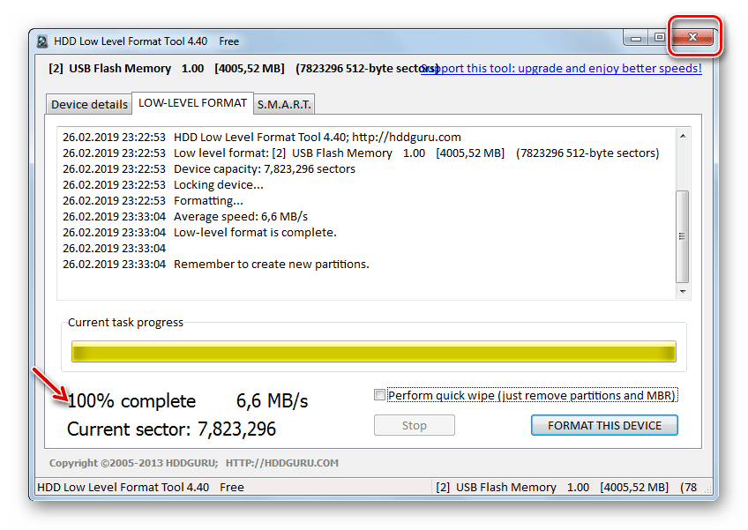This screenshot has width=748, height=530.
Task: Minimize the HDD Low Level Format Tool window
Action: (635, 37)
